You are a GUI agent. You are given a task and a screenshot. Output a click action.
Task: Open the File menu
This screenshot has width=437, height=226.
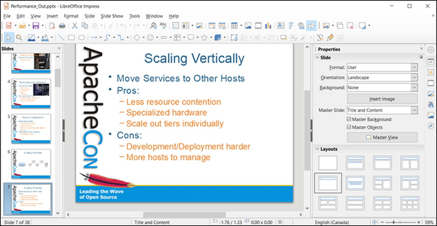7,16
